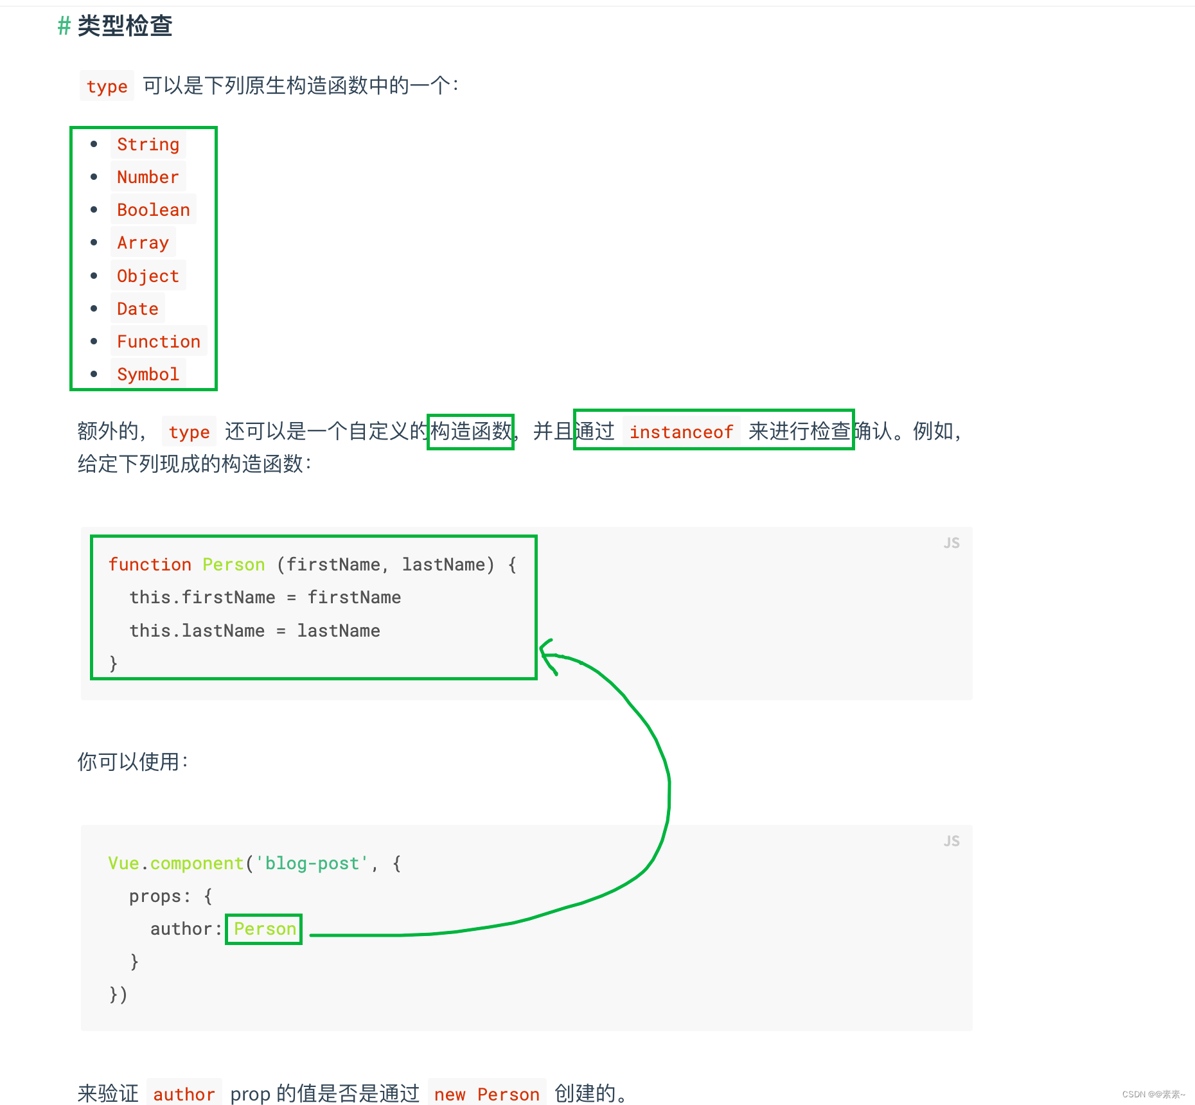Click the first type inline code tag
The image size is (1195, 1105).
click(107, 85)
